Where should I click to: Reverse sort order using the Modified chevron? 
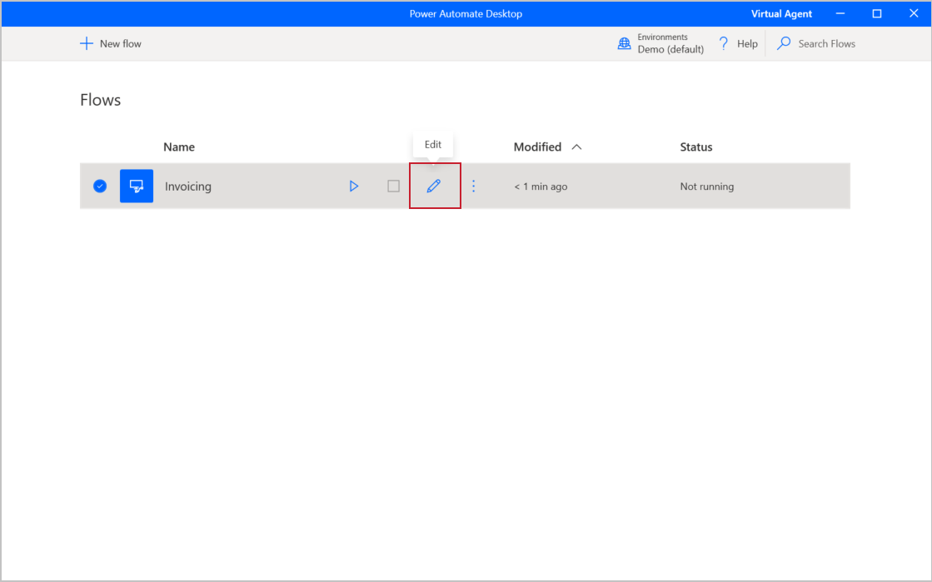pos(576,147)
